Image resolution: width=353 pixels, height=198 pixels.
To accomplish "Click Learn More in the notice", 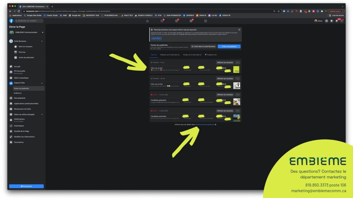I will click(156, 38).
